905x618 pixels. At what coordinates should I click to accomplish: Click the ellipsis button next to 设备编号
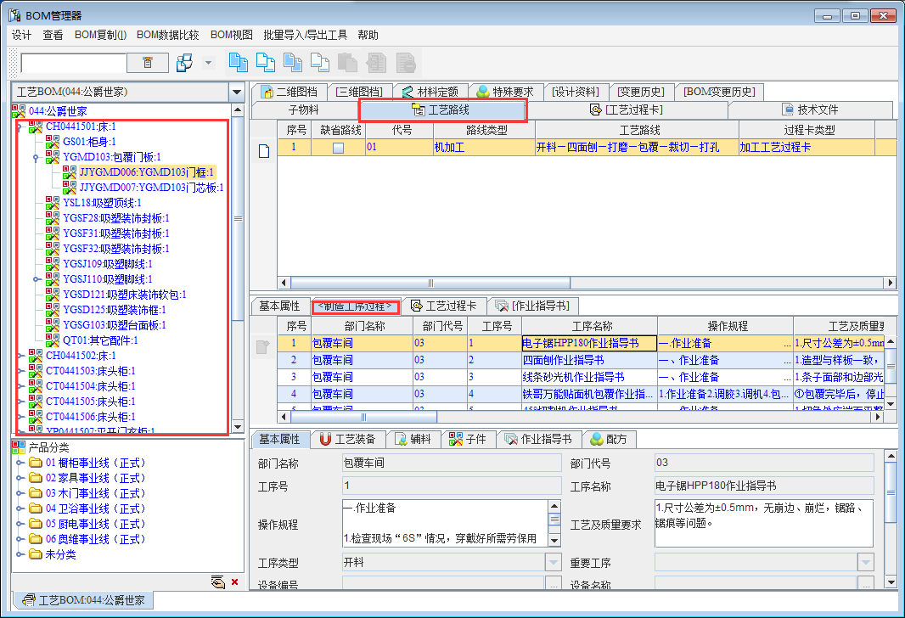[x=554, y=584]
